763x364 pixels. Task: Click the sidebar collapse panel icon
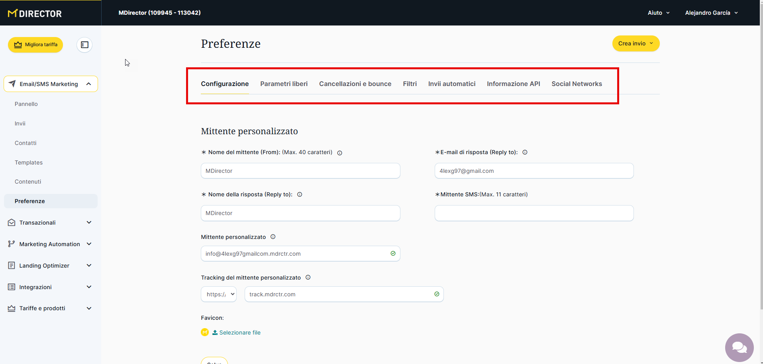click(84, 45)
